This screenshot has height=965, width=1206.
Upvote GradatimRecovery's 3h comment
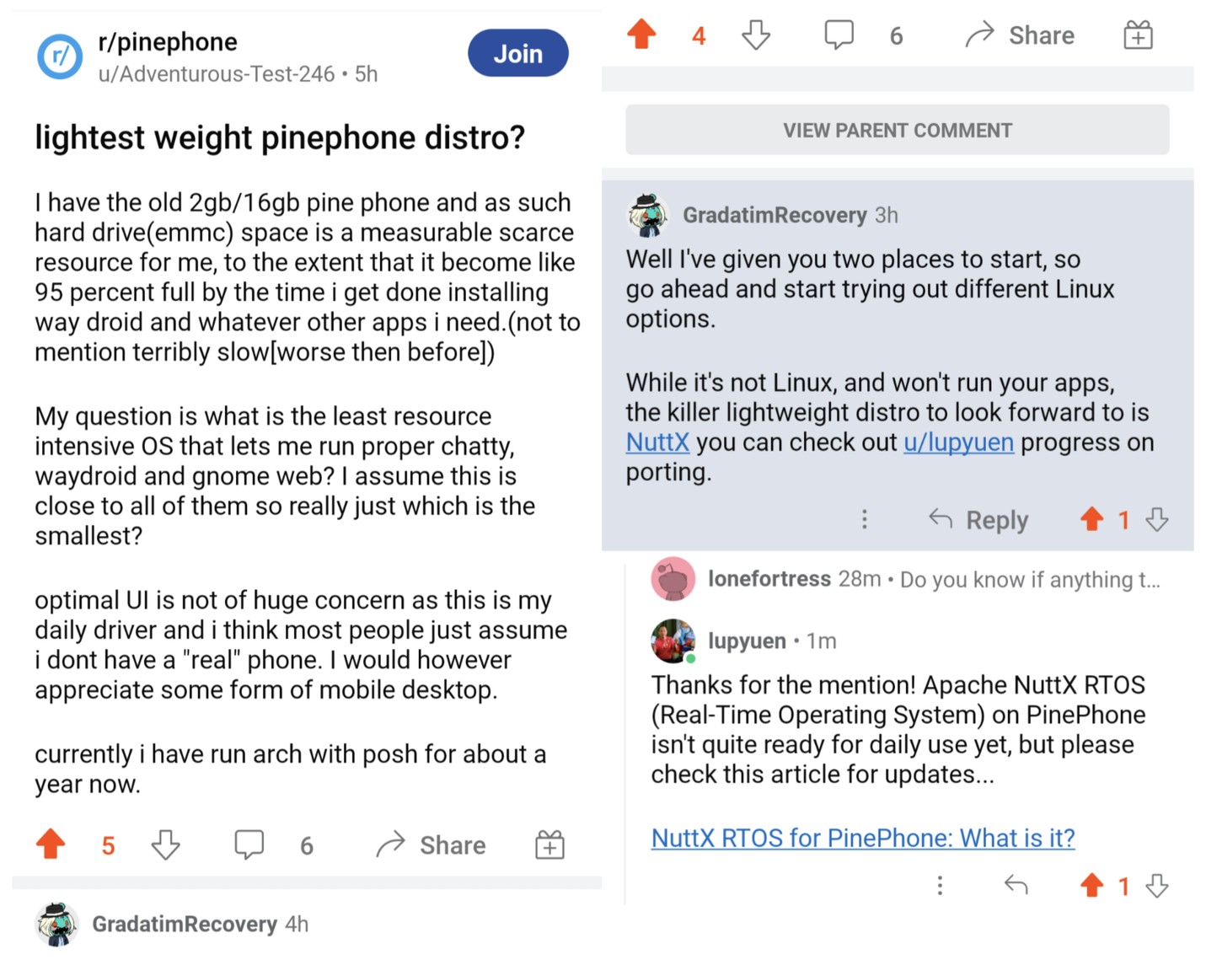pos(1091,519)
